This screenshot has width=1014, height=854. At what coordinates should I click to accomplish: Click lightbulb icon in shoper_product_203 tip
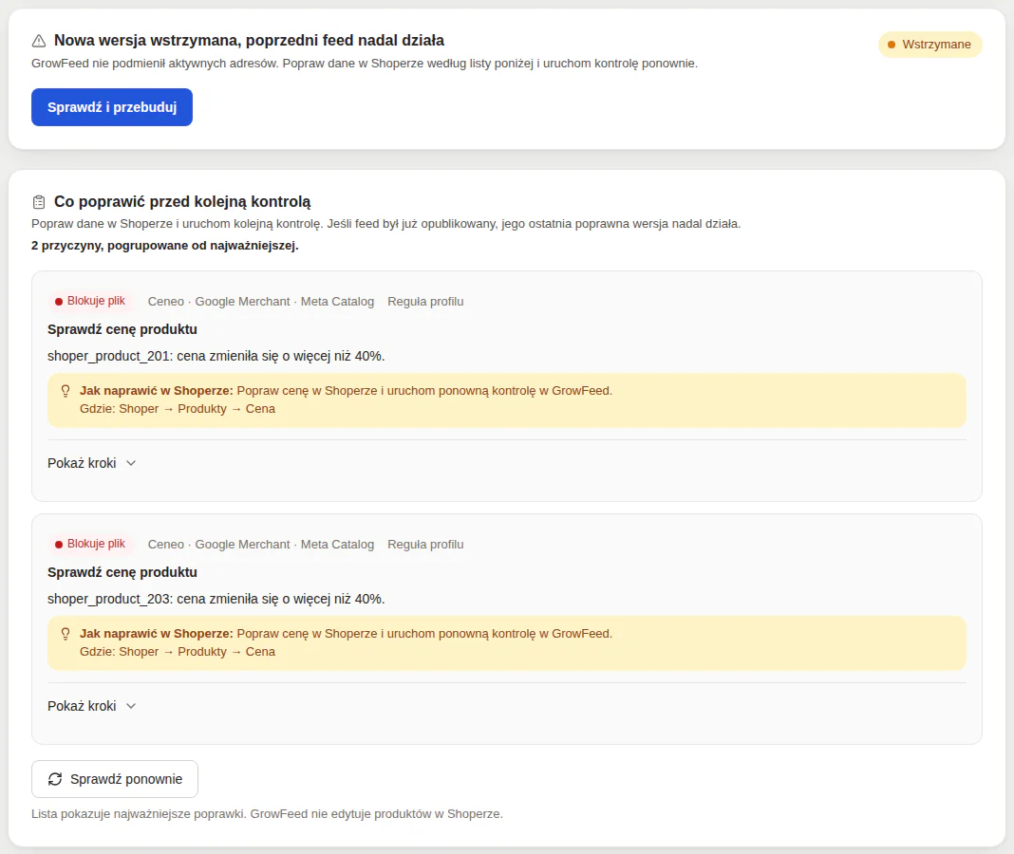[66, 634]
